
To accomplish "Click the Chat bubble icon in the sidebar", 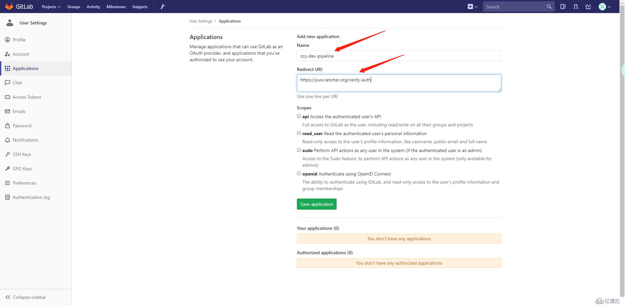I will coord(7,83).
